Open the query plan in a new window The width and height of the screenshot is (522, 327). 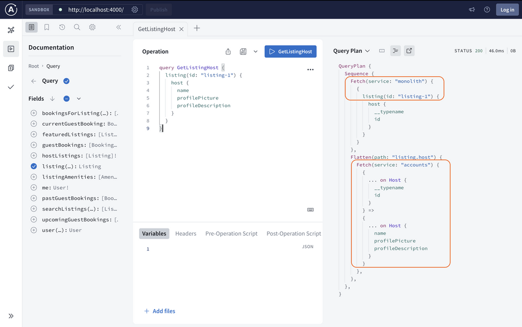click(409, 51)
